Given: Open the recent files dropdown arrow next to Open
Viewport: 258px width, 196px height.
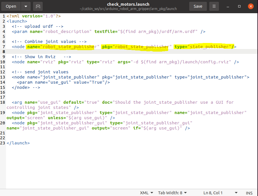Looking at the screenshot, I should pyautogui.click(x=26, y=6).
